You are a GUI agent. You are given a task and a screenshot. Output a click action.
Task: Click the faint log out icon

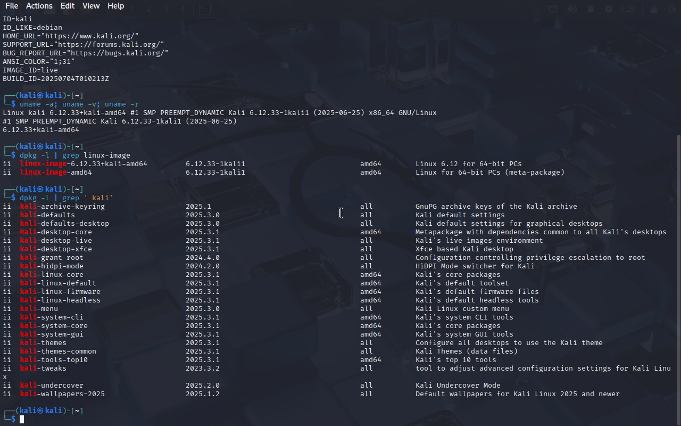pyautogui.click(x=672, y=9)
